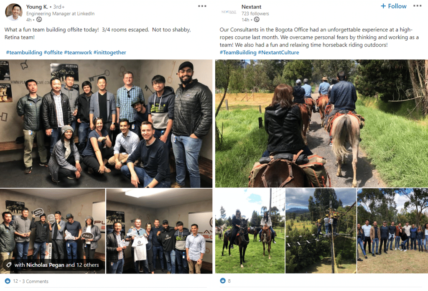Image resolution: width=428 pixels, height=291 pixels.
Task: Follow the Nextant page
Action: (393, 6)
